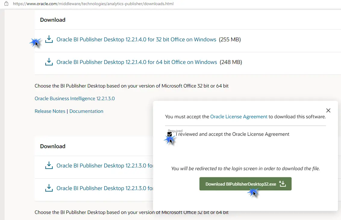Screen dimensions: 341x220
Task: Open first Oracle BI Publisher Desktop 12.2.1.3.0 link
Action: point(105,166)
